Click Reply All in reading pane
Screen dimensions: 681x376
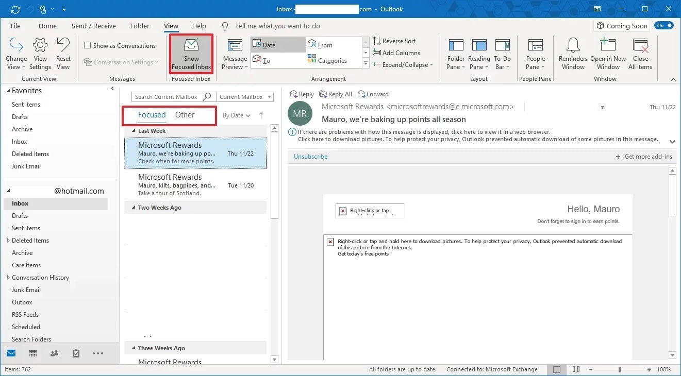pyautogui.click(x=336, y=94)
